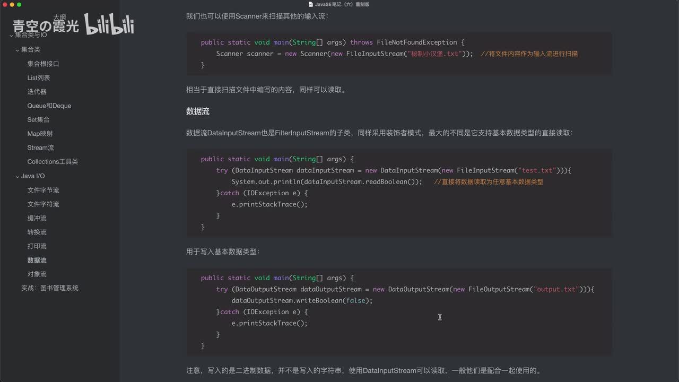Image resolution: width=679 pixels, height=382 pixels.
Task: Collapse the 集合类 tree chevron
Action: [x=18, y=50]
